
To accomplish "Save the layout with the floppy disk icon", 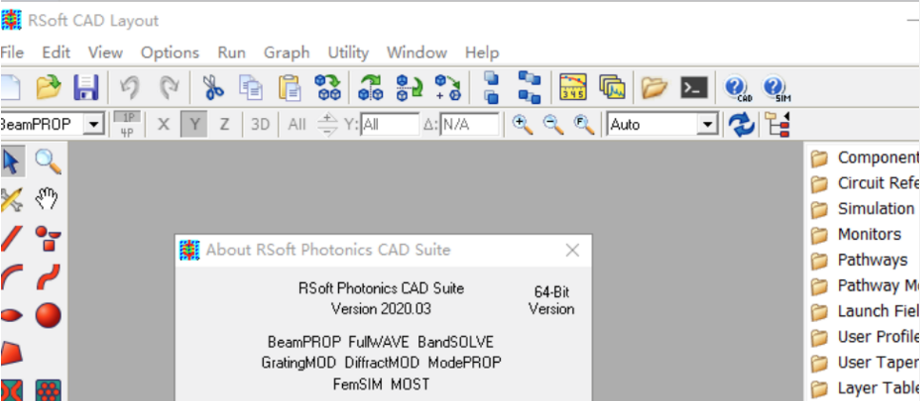I will coord(87,88).
